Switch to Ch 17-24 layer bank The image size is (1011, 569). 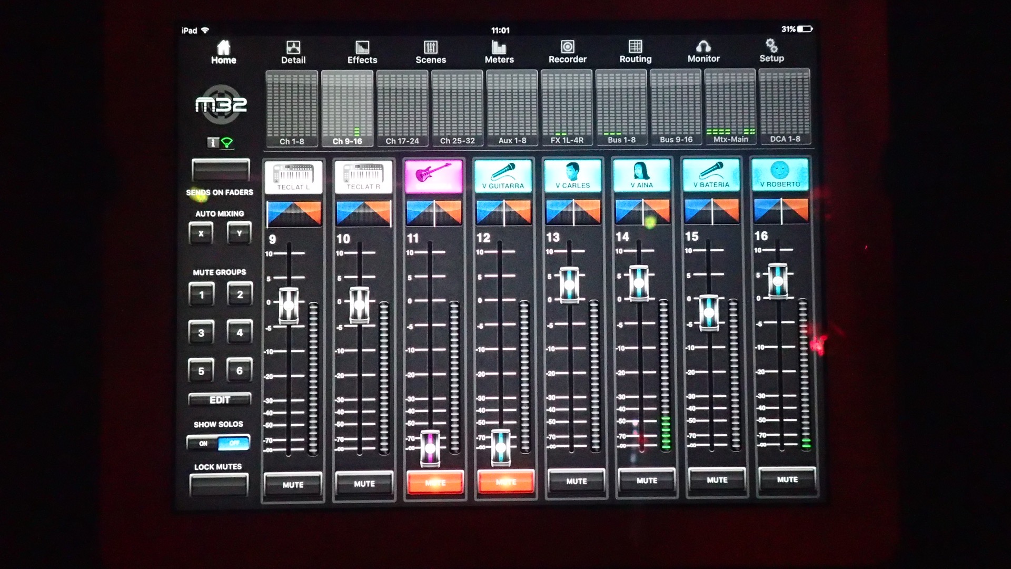[402, 109]
